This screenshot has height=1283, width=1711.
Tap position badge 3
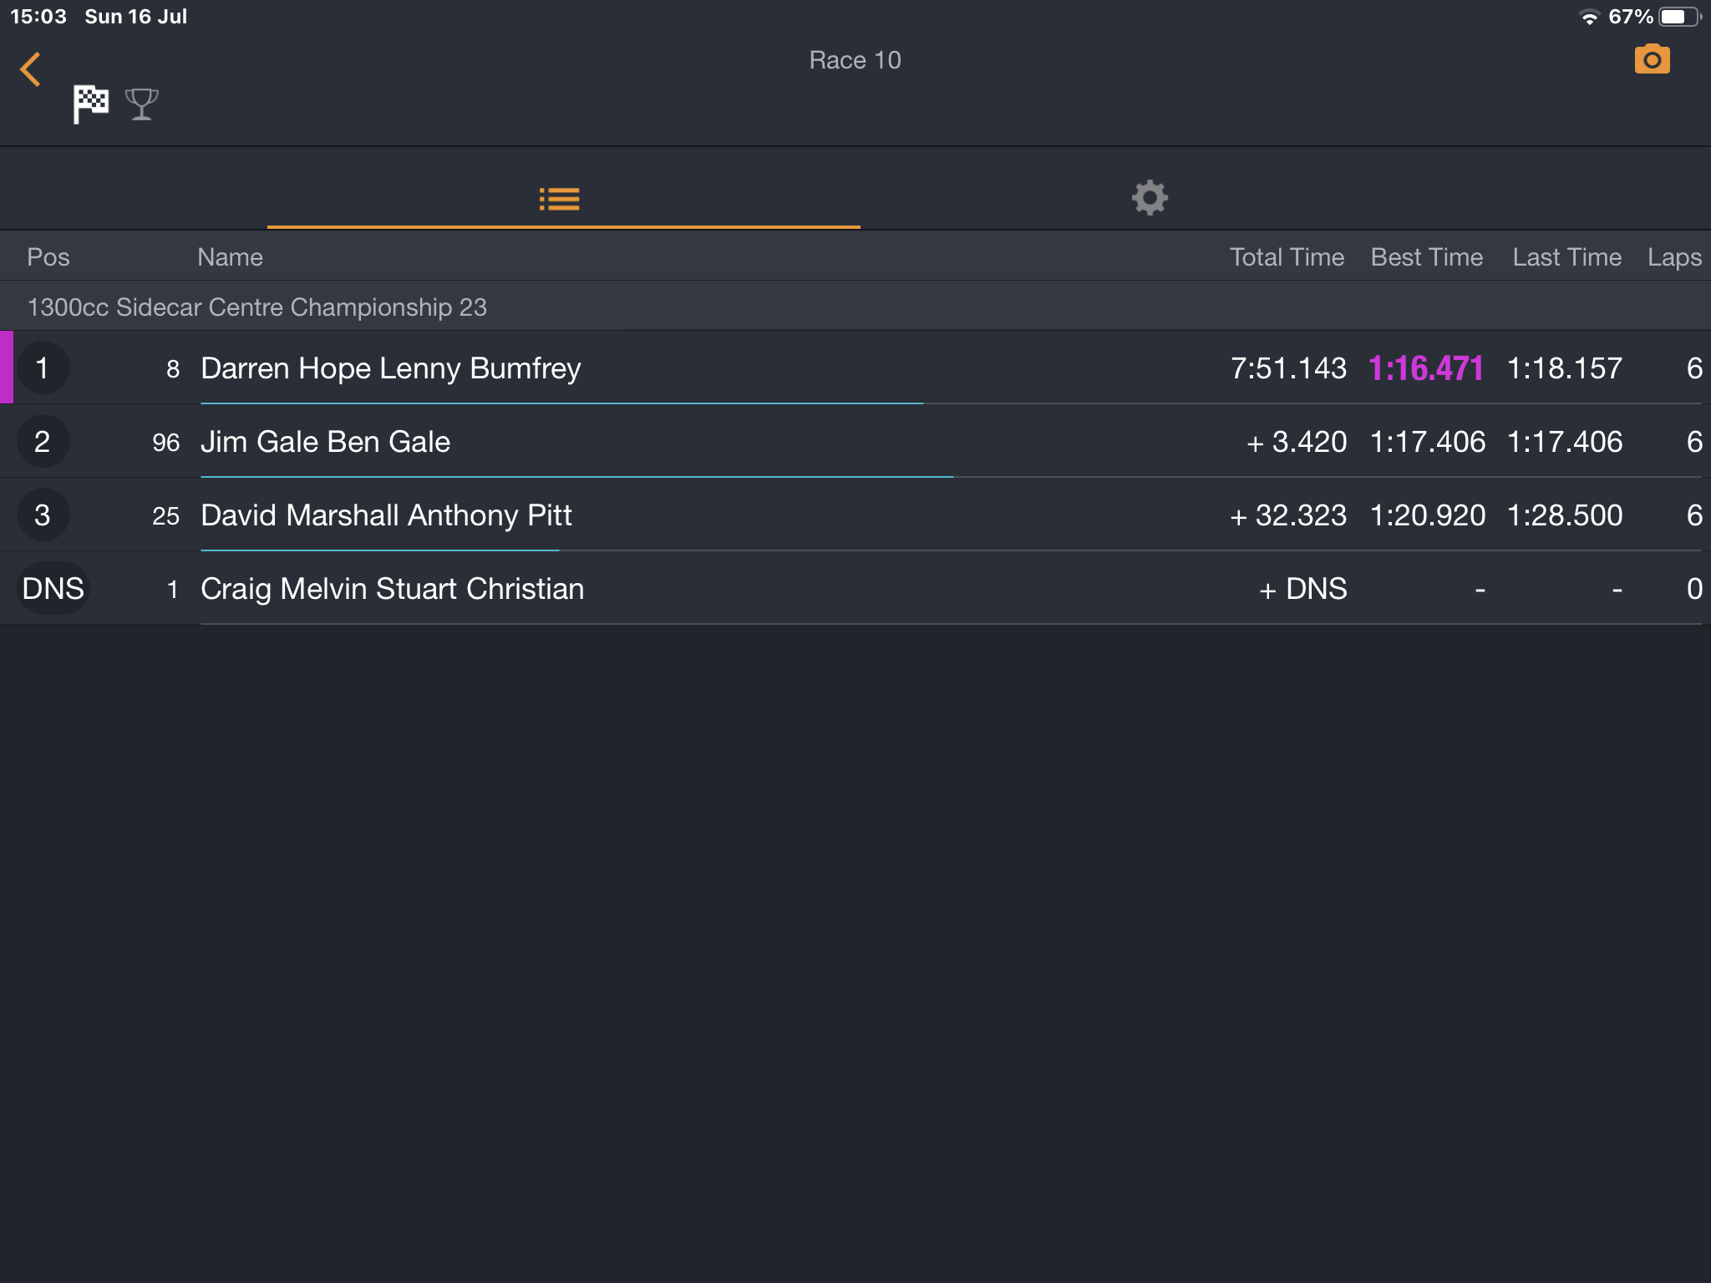pyautogui.click(x=43, y=515)
